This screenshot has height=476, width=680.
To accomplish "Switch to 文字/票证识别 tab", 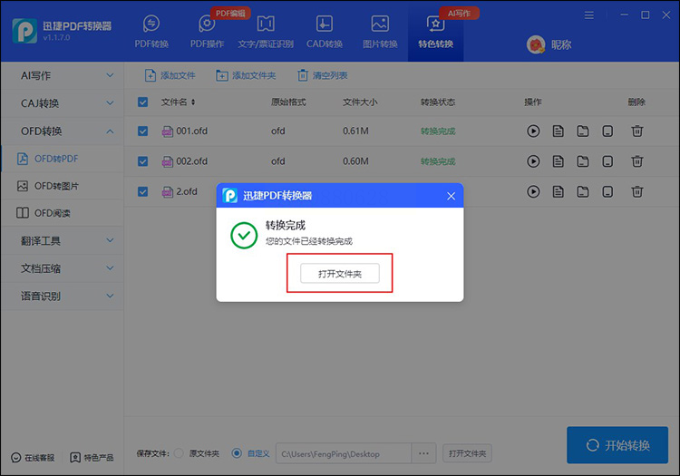I will 266,32.
